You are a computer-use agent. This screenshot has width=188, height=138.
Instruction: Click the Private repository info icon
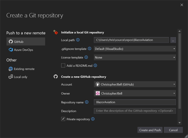coord(93,119)
